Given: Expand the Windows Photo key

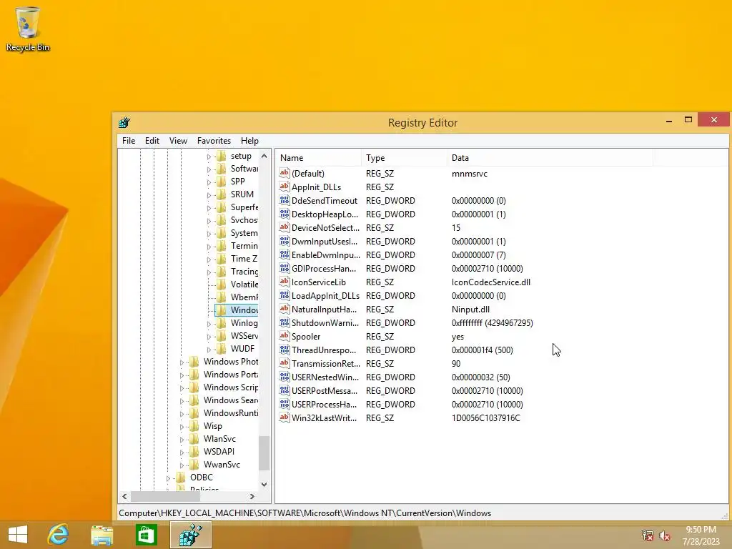Looking at the screenshot, I should point(182,362).
